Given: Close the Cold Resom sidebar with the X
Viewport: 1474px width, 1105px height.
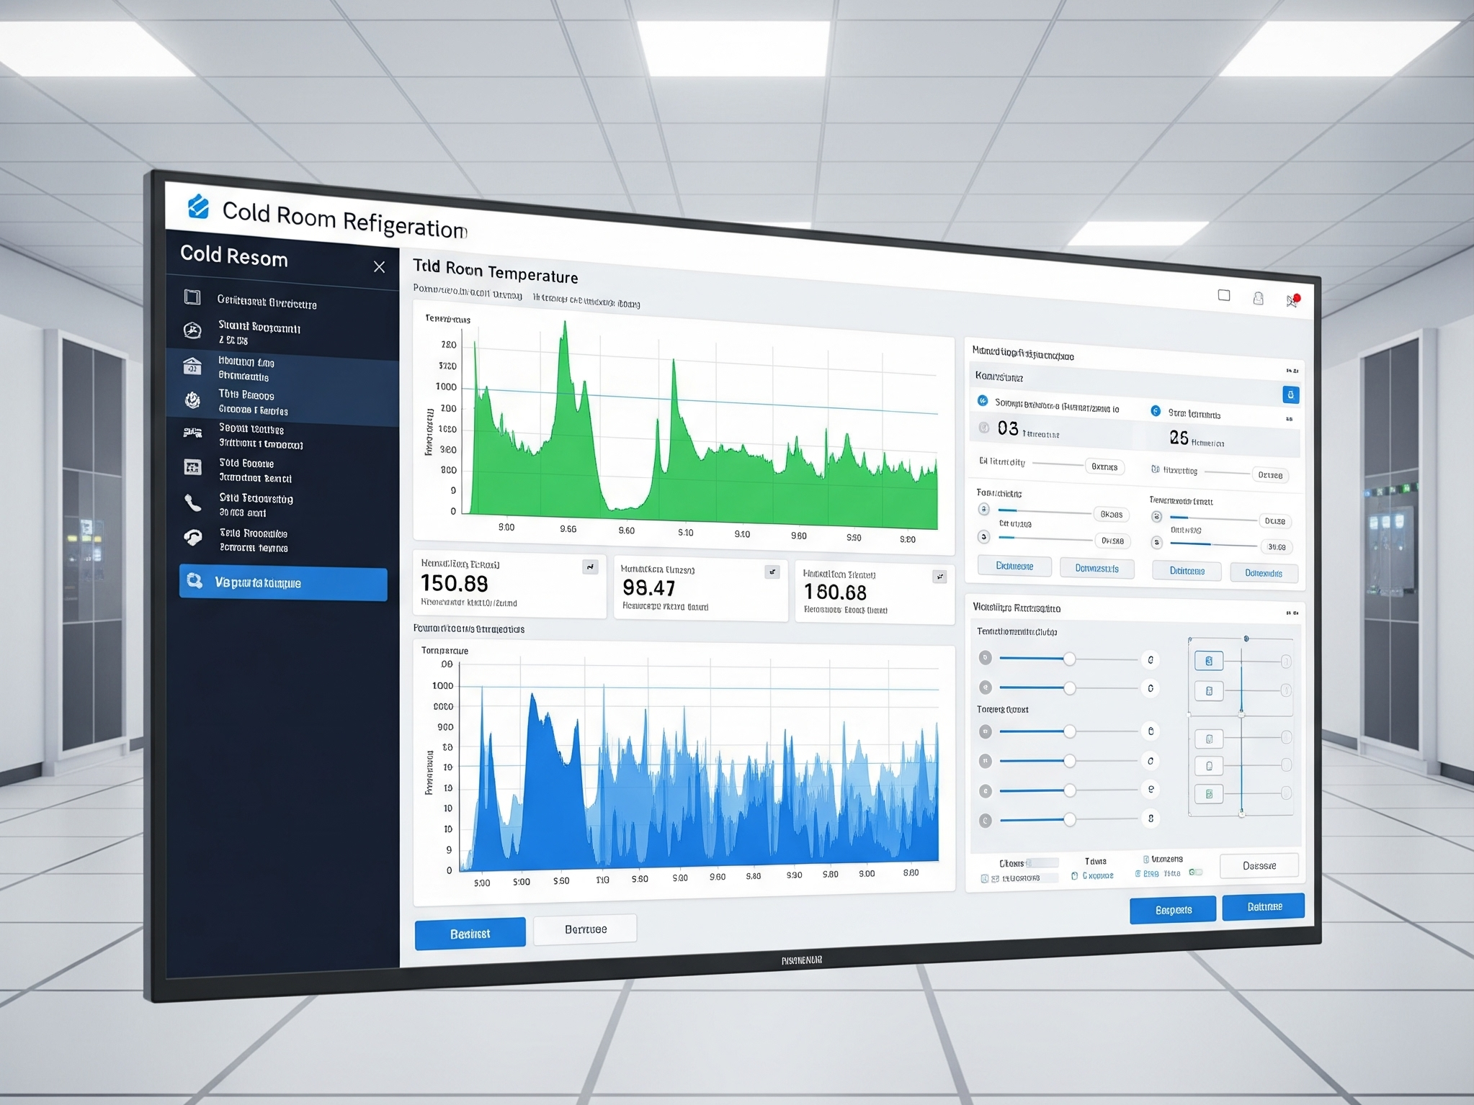Looking at the screenshot, I should tap(379, 267).
